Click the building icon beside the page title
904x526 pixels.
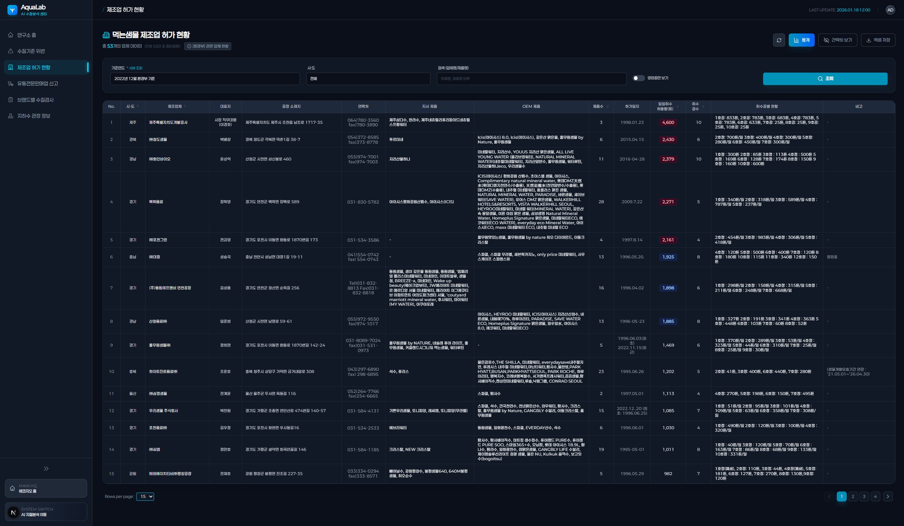tap(106, 35)
